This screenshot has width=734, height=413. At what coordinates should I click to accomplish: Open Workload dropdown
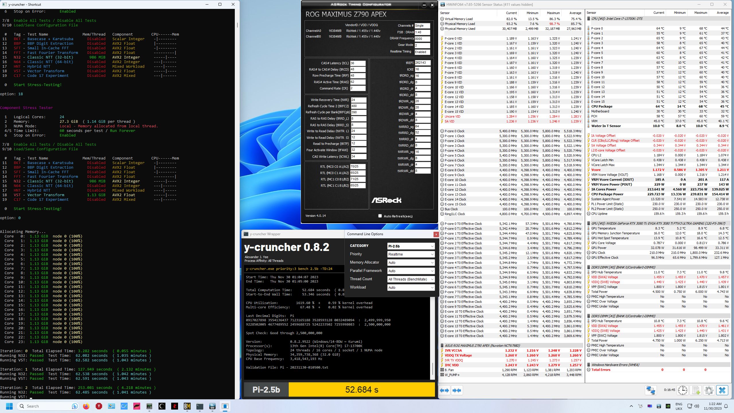pyautogui.click(x=411, y=288)
